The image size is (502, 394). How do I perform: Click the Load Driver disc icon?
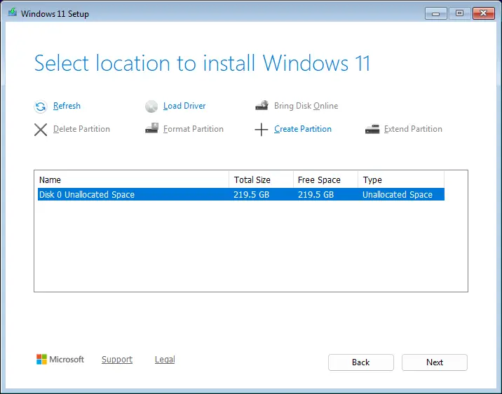click(x=151, y=107)
